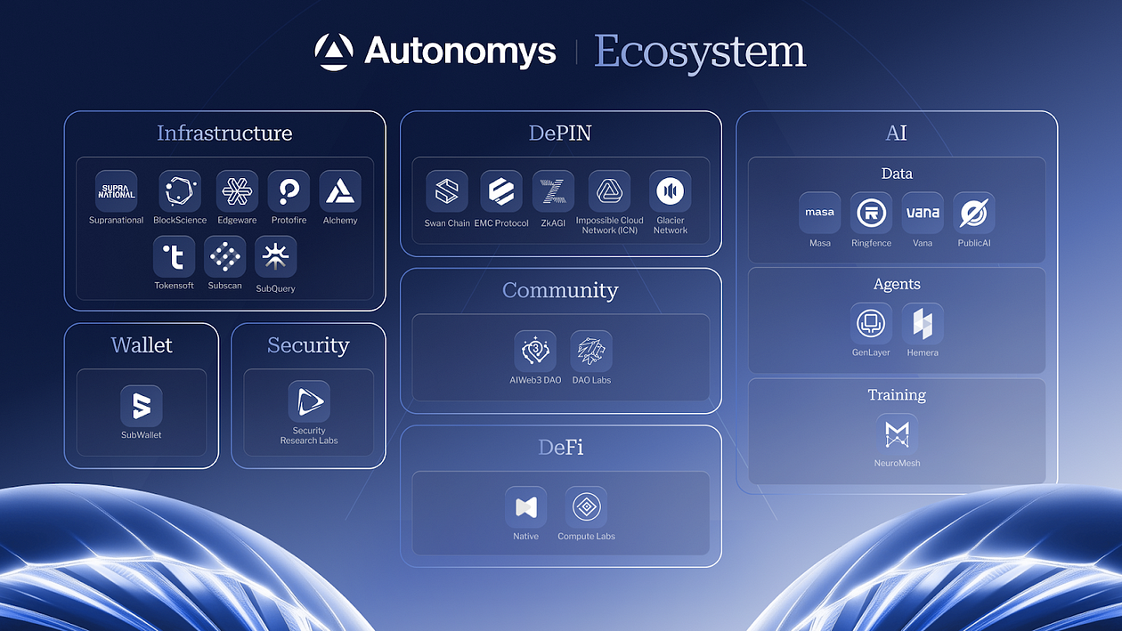This screenshot has width=1122, height=631.
Task: Click the "EMC Protocol" caption text
Action: click(x=501, y=223)
